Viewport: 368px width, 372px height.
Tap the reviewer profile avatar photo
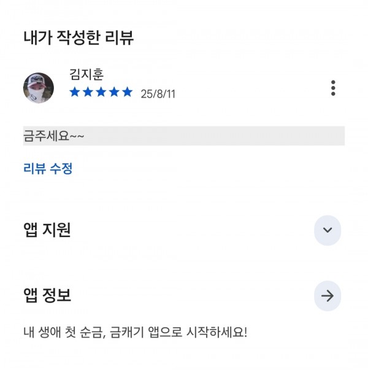coord(39,88)
